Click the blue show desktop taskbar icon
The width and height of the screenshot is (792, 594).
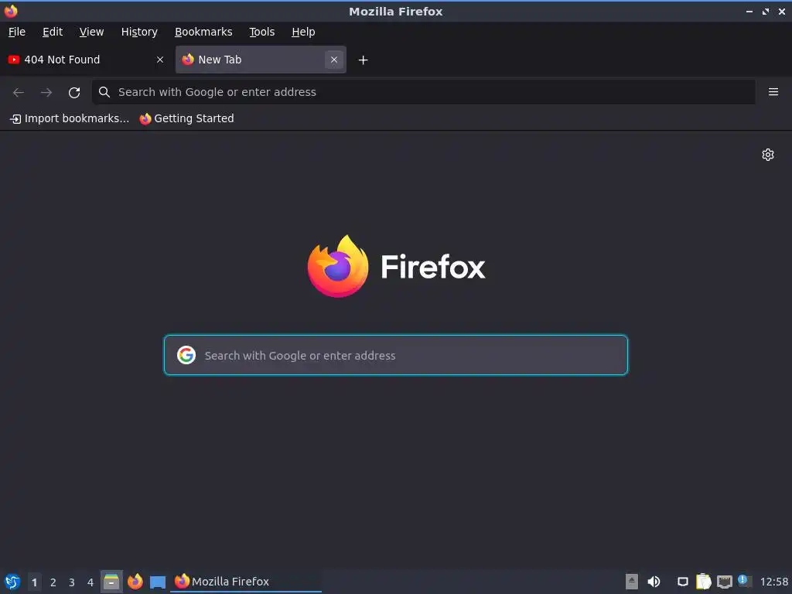click(158, 582)
